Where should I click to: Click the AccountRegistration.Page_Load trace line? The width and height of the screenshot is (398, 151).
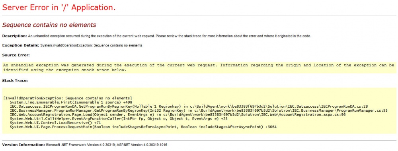tap(178, 115)
